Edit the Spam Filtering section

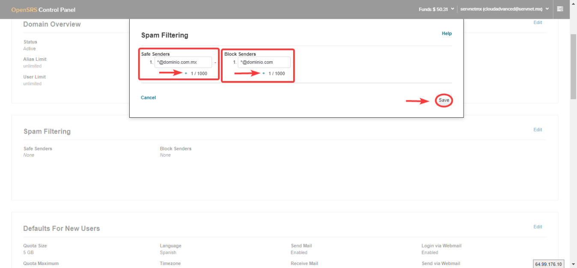tap(538, 130)
